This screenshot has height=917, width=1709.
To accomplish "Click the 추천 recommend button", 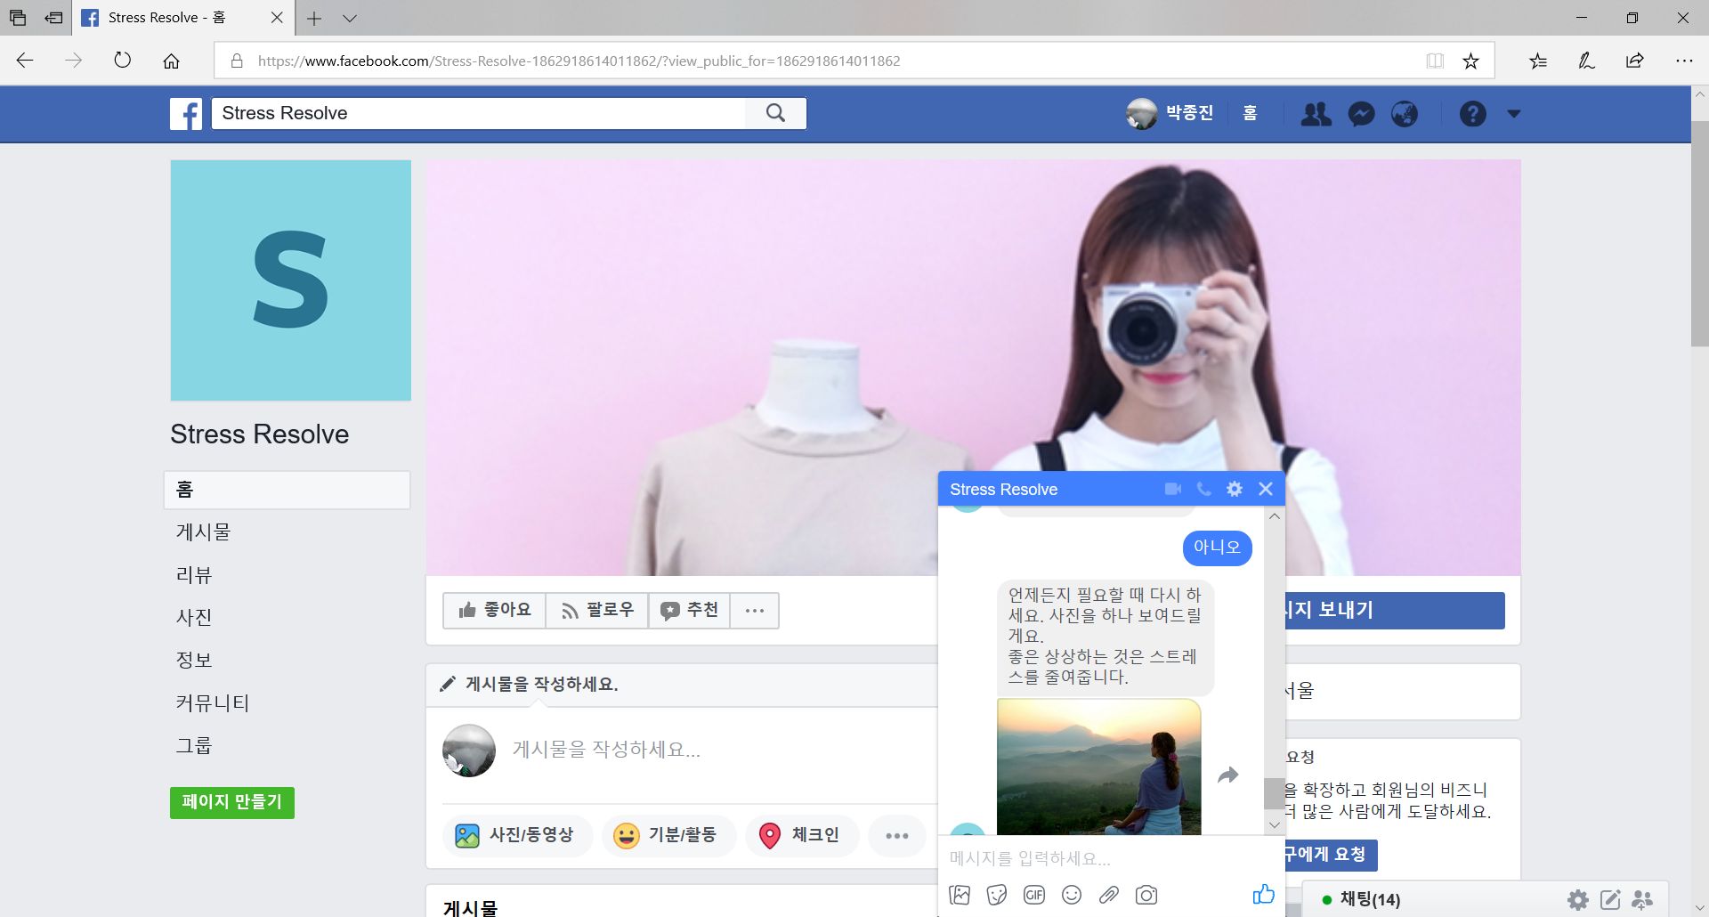I will pyautogui.click(x=689, y=610).
